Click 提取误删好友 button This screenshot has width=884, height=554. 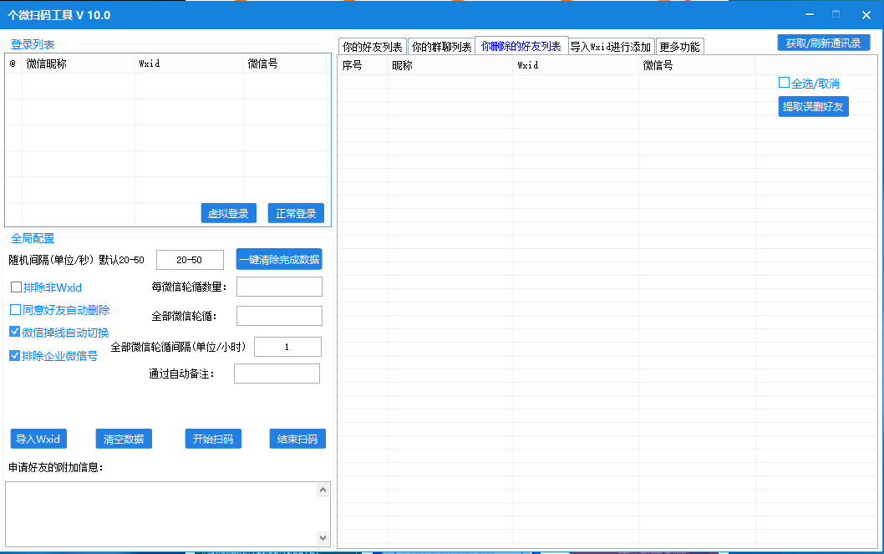814,106
